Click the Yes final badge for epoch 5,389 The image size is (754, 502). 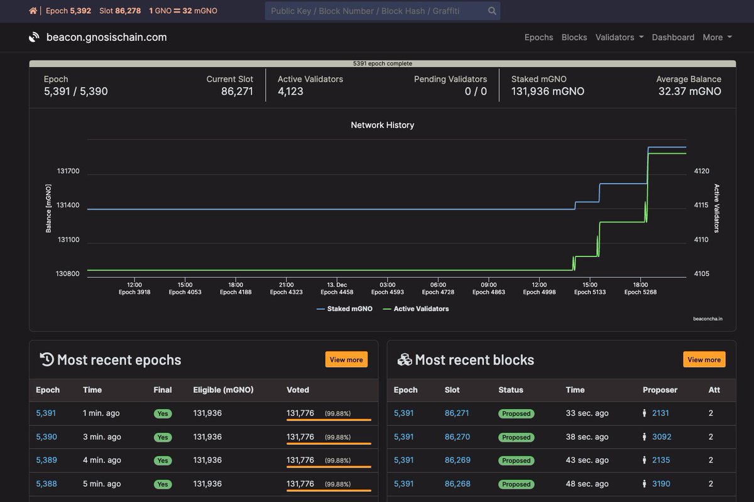pyautogui.click(x=163, y=461)
